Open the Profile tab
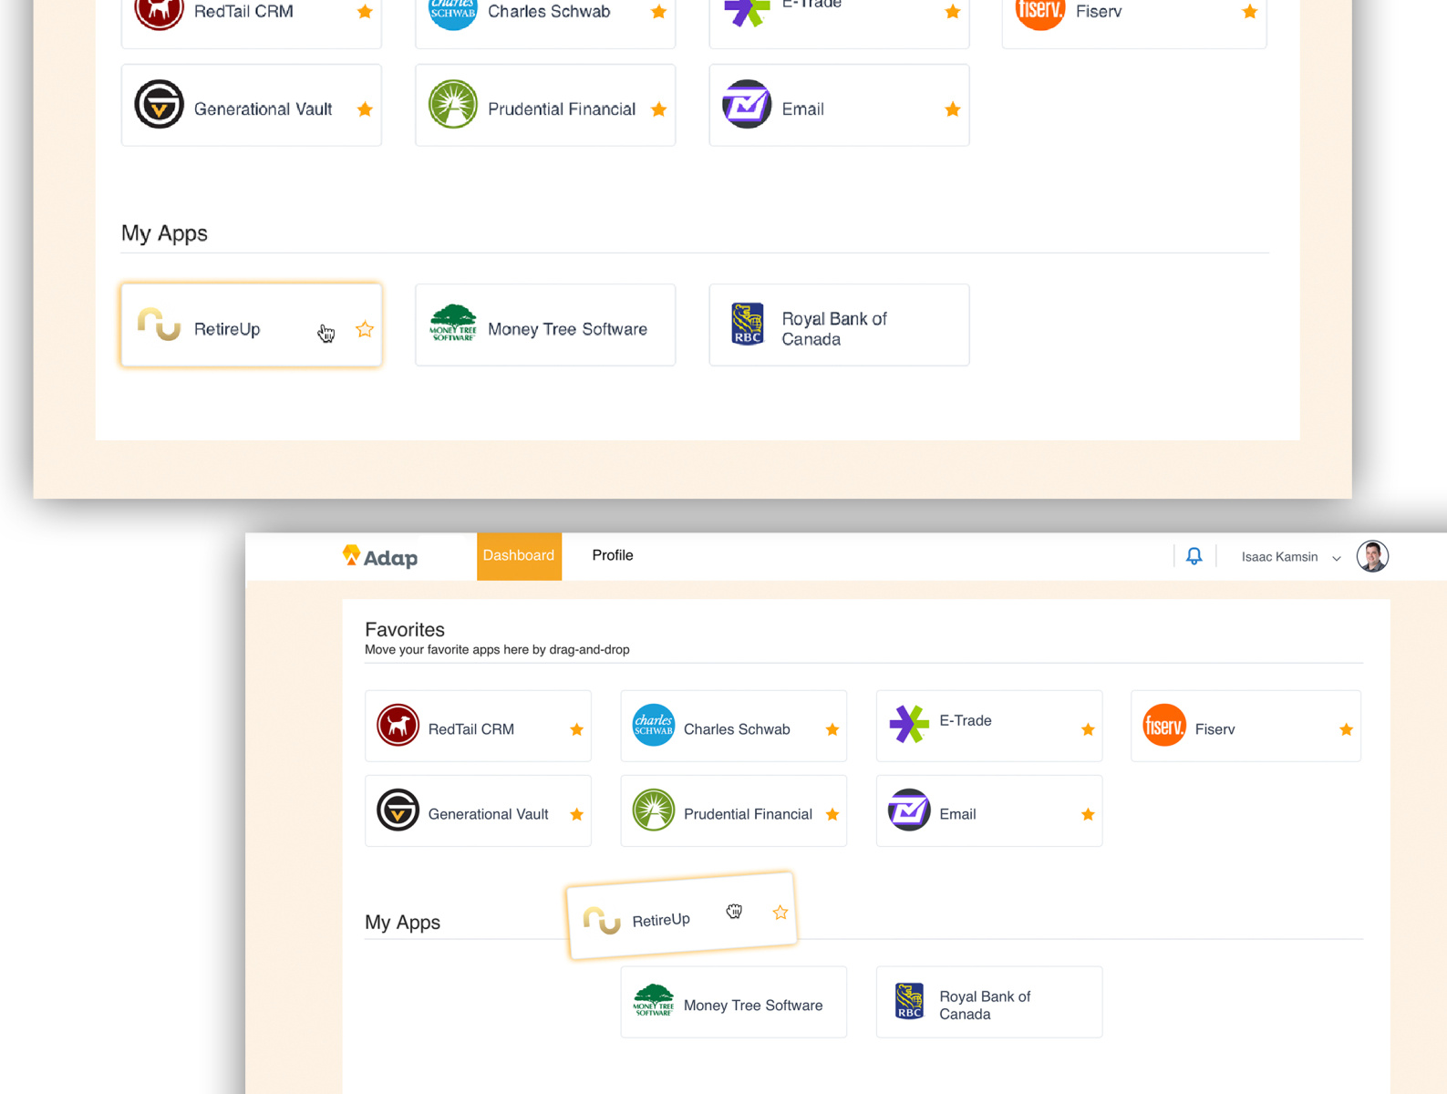Screen dimensions: 1447x1094 (x=613, y=555)
